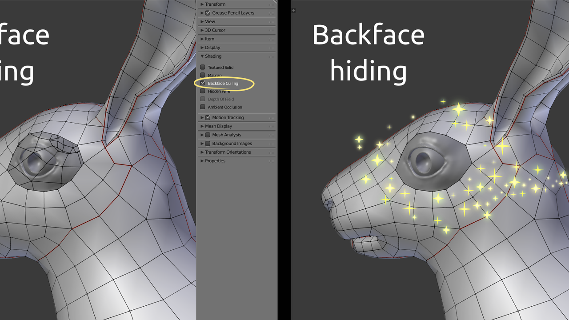569x320 pixels.
Task: Grab the drag grip of the Mesh Display panel
Action: 271,126
